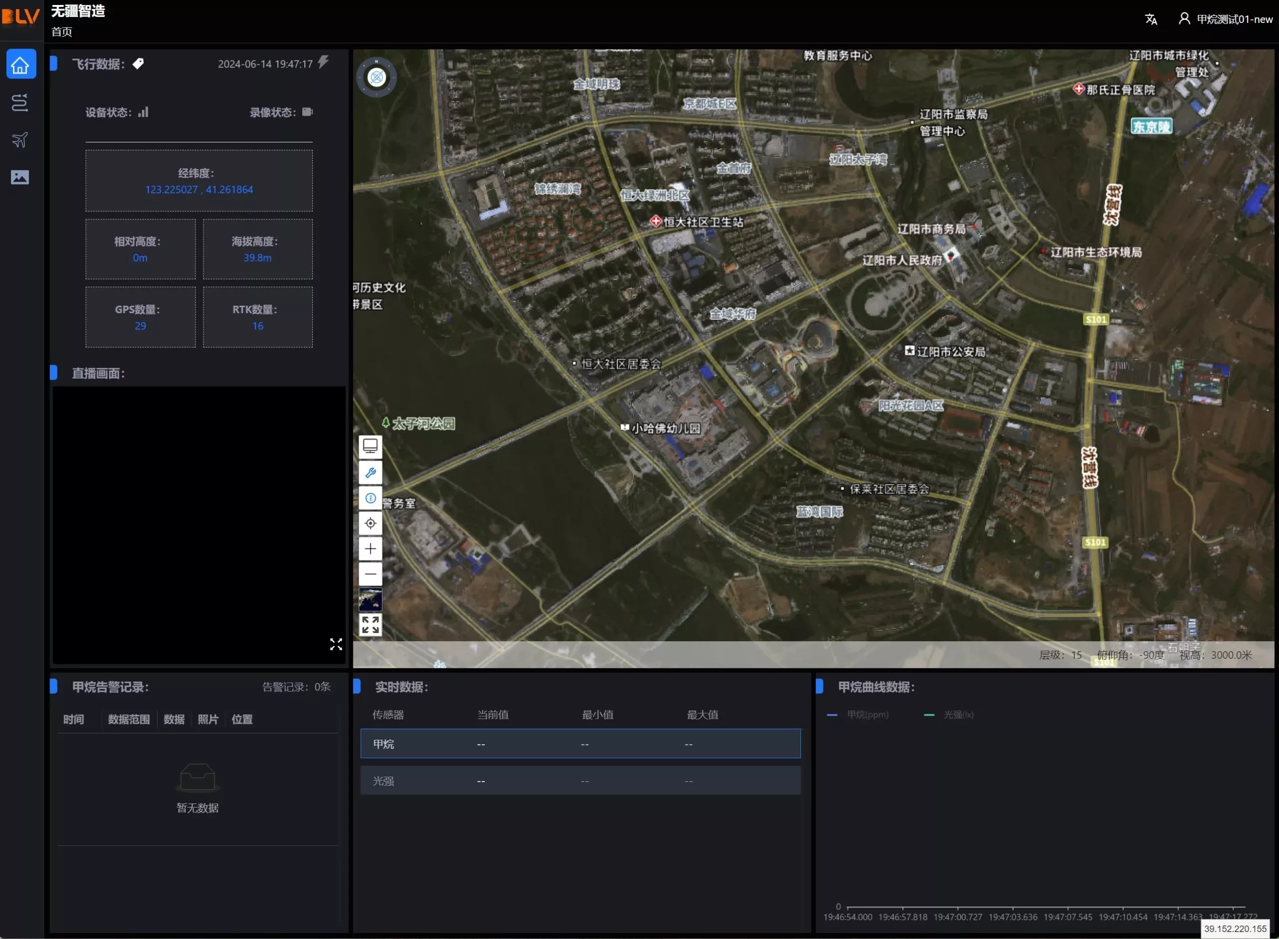This screenshot has width=1279, height=939.
Task: Open the drone airplane sidebar icon
Action: (20, 140)
